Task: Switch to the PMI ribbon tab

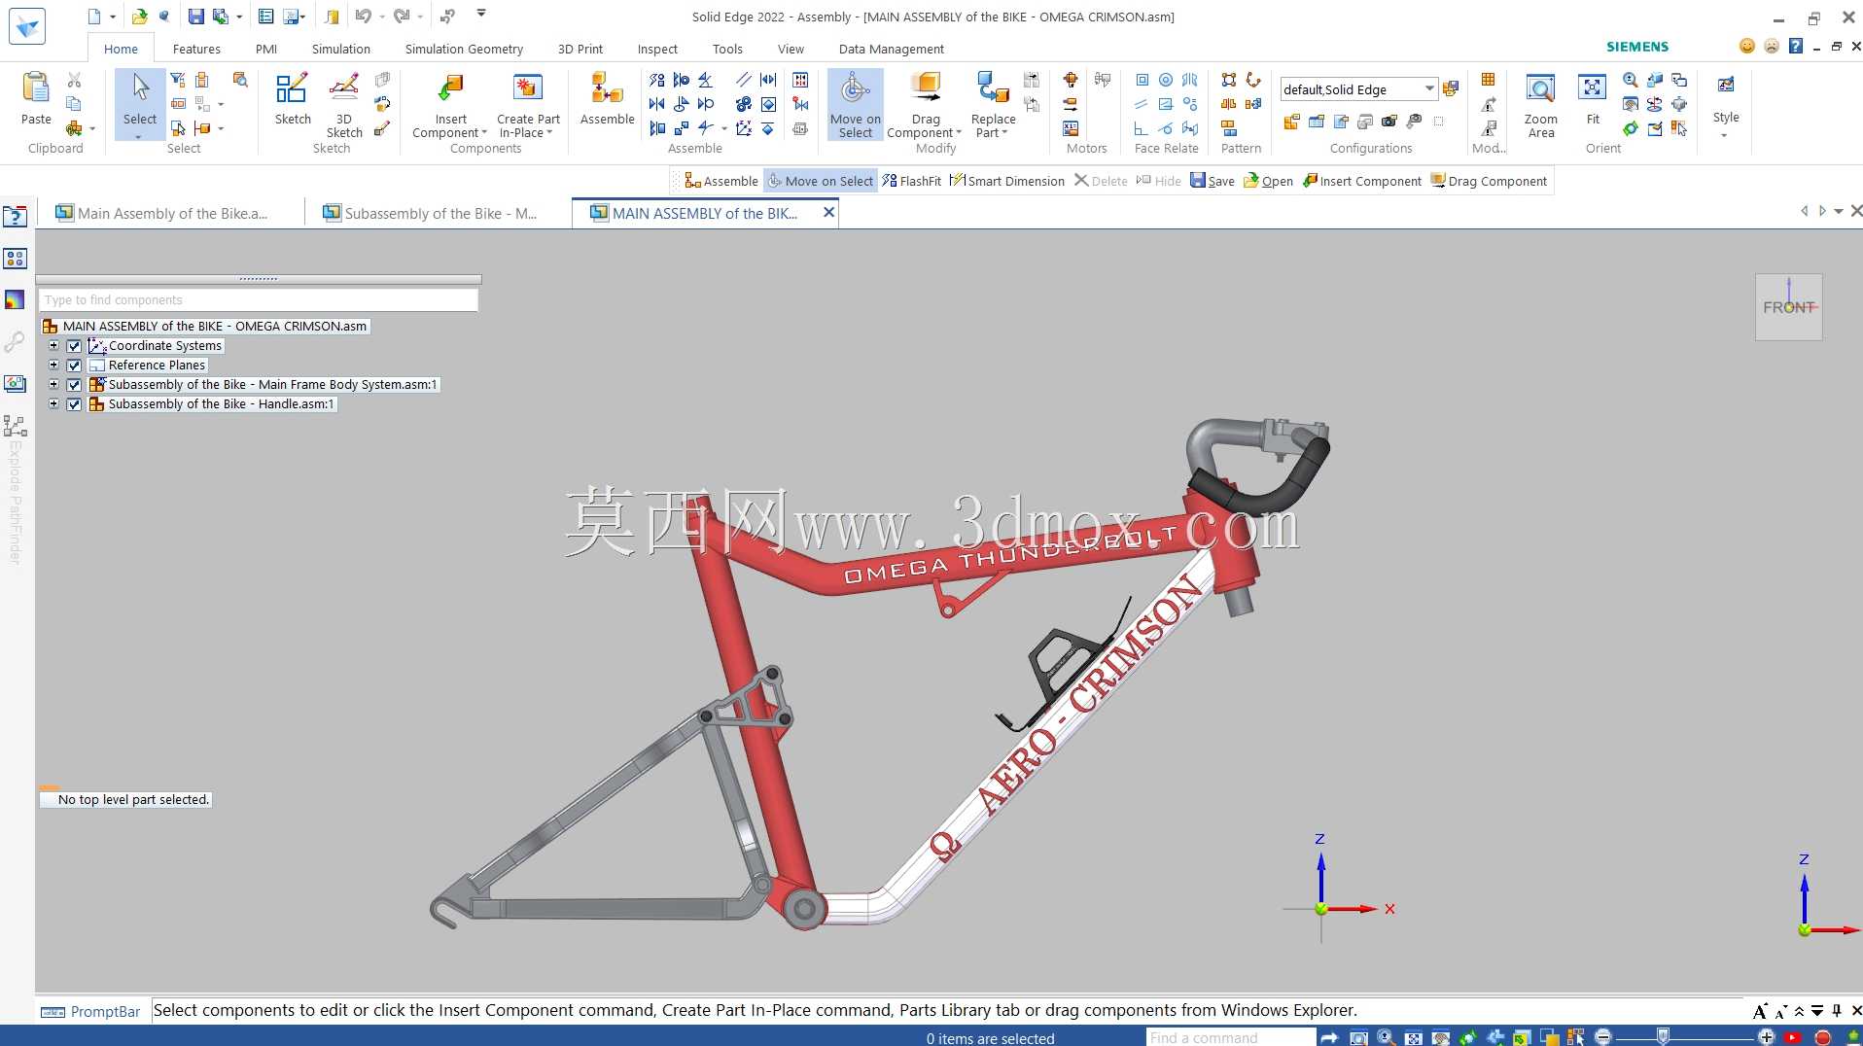Action: [x=266, y=49]
